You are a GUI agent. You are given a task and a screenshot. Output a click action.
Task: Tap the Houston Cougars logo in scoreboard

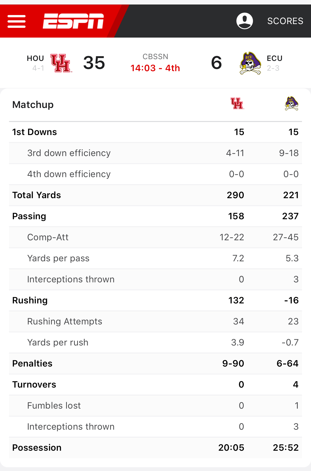(x=61, y=63)
